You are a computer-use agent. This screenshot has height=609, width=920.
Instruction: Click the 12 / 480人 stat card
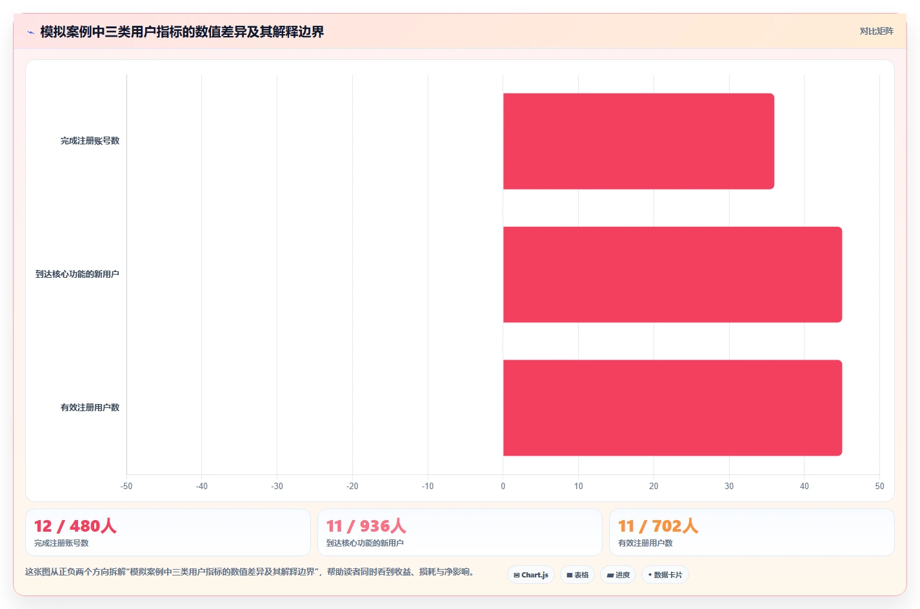pos(168,532)
